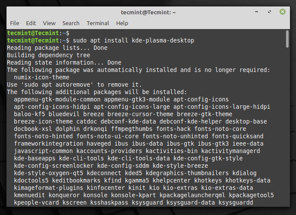Image resolution: width=296 pixels, height=215 pixels.
Task: Click the 'dolphin' package name in output
Action: pos(68,129)
